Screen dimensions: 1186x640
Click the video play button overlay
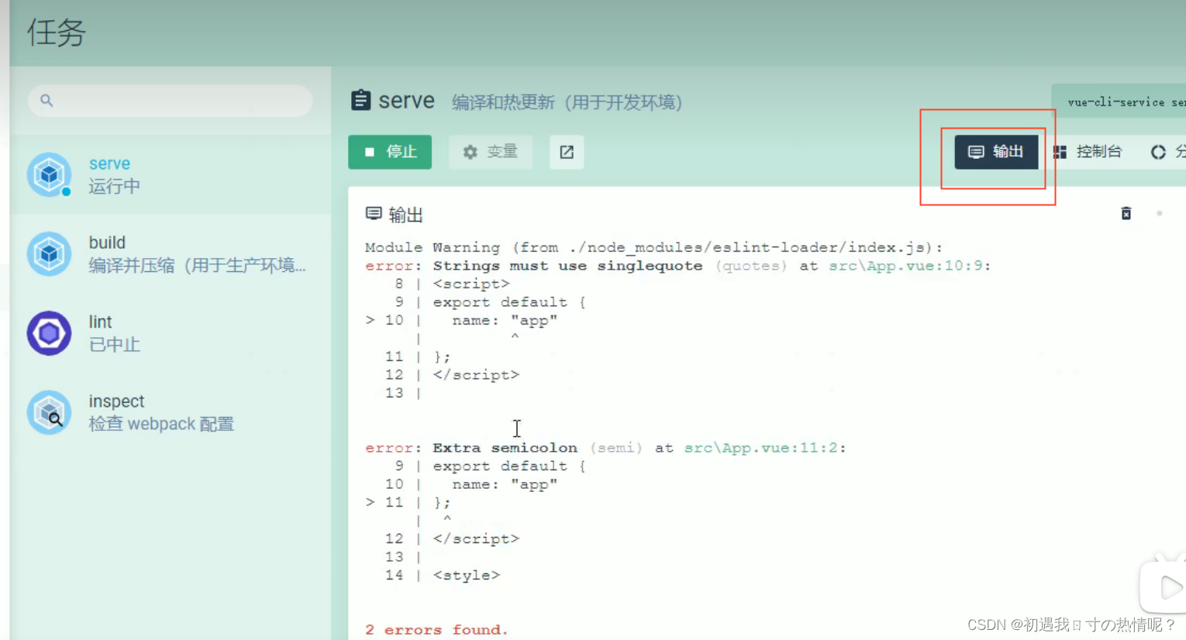[1167, 587]
